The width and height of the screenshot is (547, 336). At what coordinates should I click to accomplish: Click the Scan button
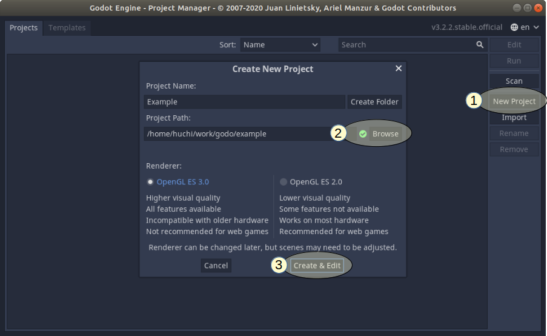[x=514, y=81]
